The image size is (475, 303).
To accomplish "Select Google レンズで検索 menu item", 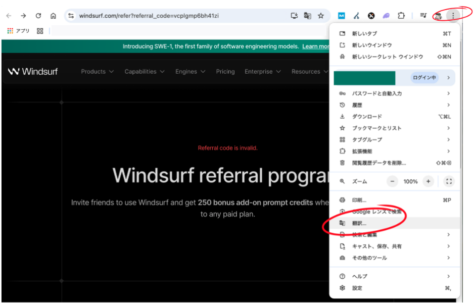I will (x=395, y=212).
